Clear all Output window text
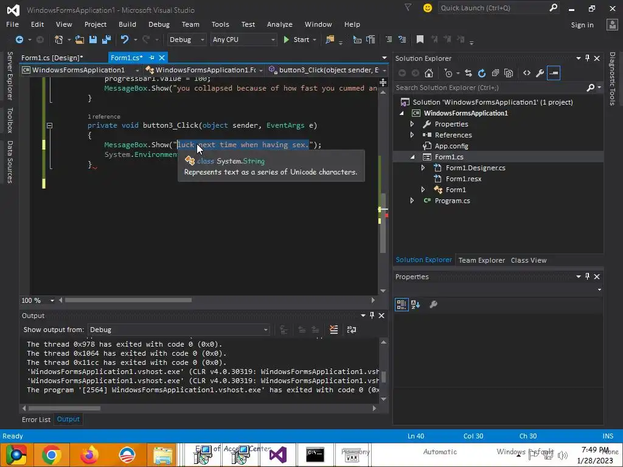The image size is (623, 467). click(334, 330)
